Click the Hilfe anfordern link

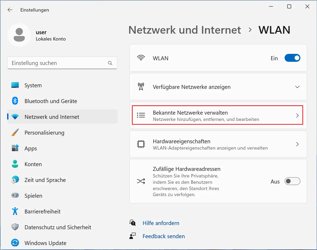coord(161,223)
